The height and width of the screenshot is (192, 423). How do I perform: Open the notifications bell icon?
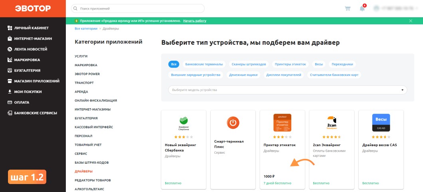point(362,8)
